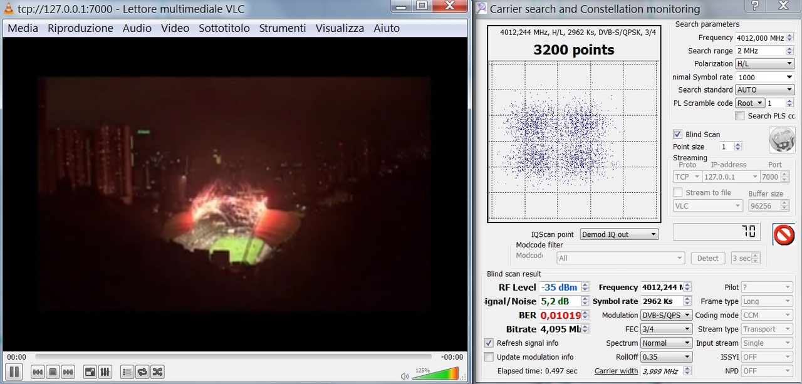The image size is (802, 384).
Task: Click the Signal/Noise 5,2 dB field
Action: point(564,301)
